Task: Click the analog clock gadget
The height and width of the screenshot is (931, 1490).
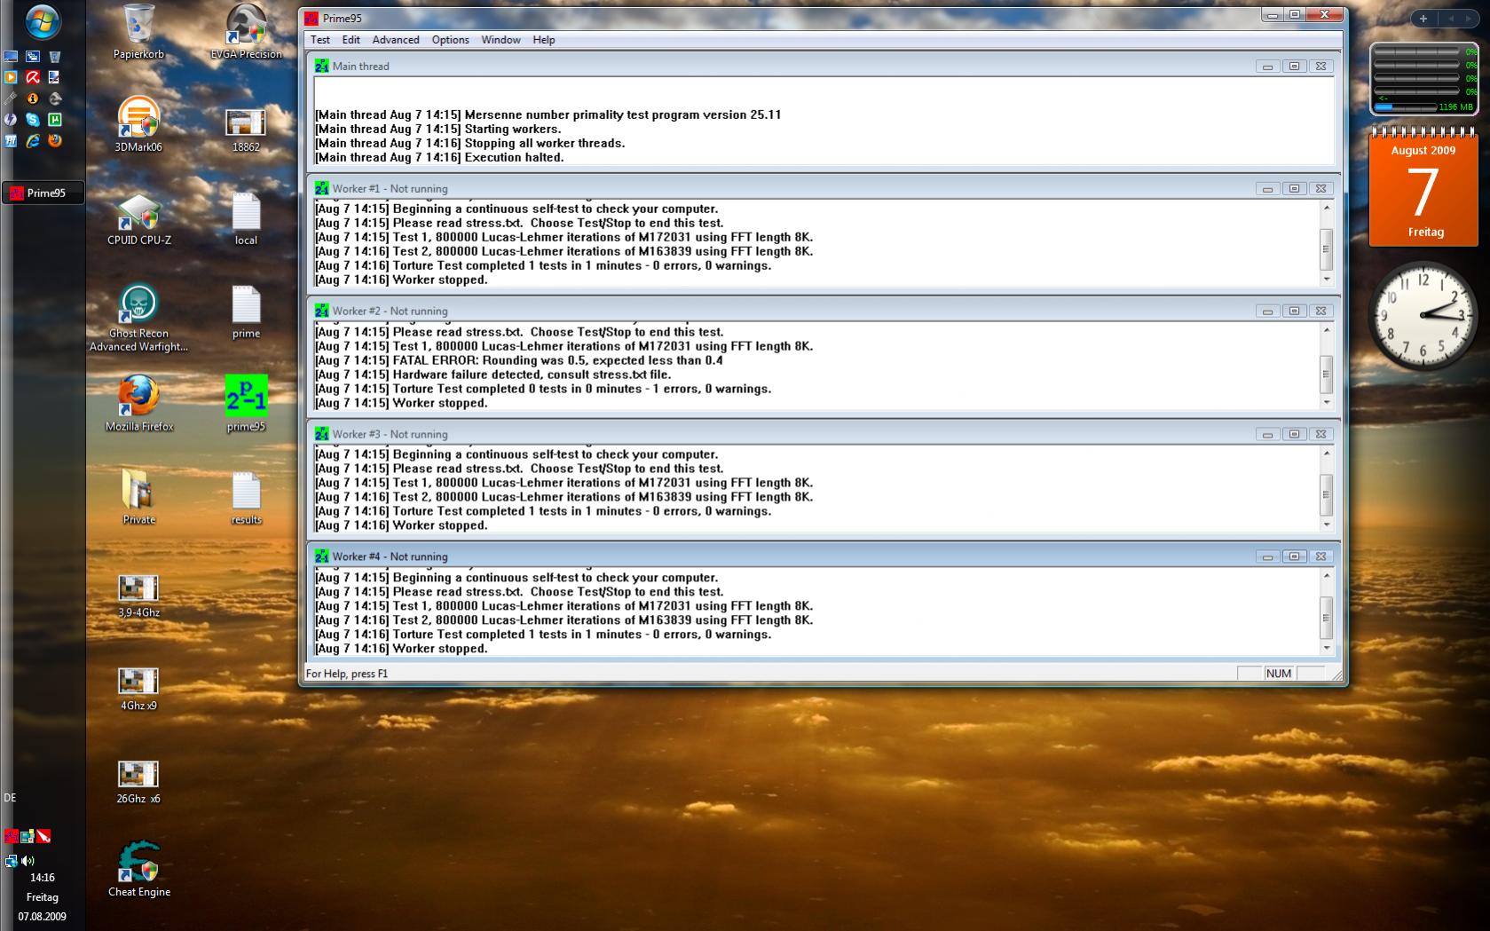Action: (x=1423, y=316)
